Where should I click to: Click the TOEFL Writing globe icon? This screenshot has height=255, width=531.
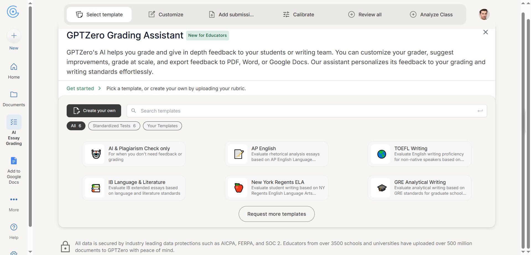pyautogui.click(x=382, y=154)
